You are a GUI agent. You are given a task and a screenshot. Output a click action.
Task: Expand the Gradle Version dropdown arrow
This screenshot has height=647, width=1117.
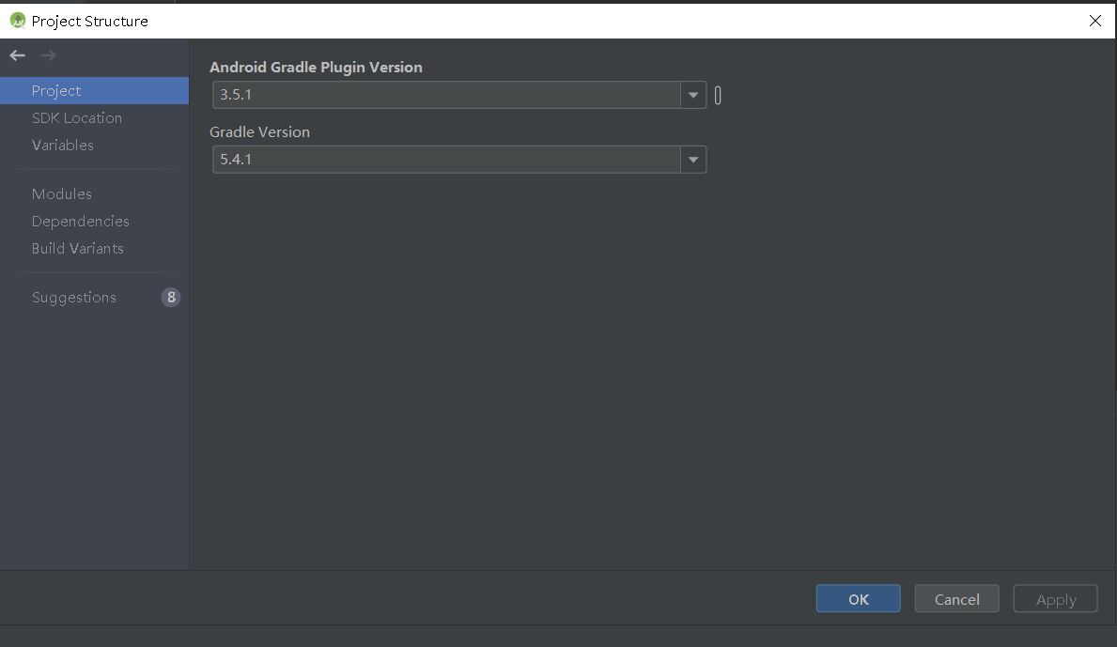(693, 161)
